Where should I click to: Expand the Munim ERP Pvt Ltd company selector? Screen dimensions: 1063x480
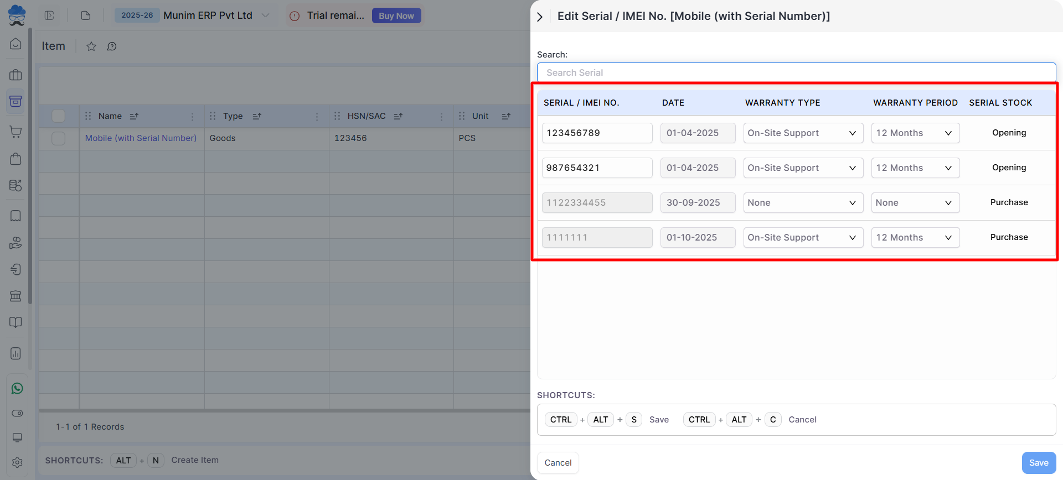(265, 15)
